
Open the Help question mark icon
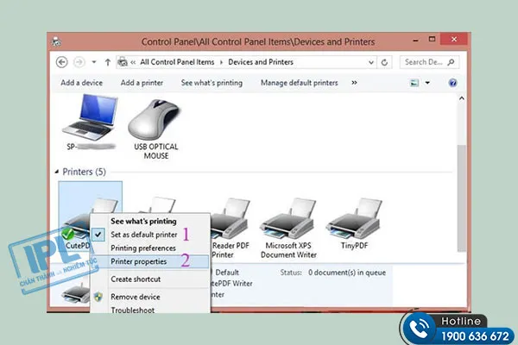point(452,83)
